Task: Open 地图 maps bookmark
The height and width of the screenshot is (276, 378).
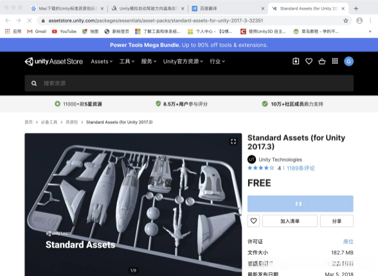Action: click(x=91, y=31)
